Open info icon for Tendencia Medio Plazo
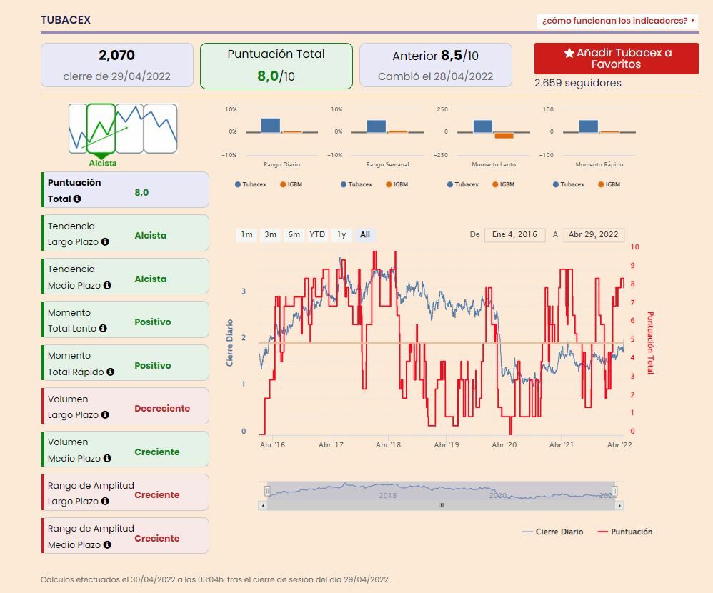The height and width of the screenshot is (593, 713). tap(107, 285)
